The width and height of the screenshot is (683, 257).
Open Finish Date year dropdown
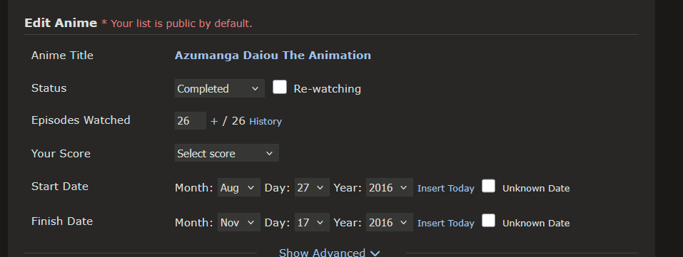click(390, 222)
